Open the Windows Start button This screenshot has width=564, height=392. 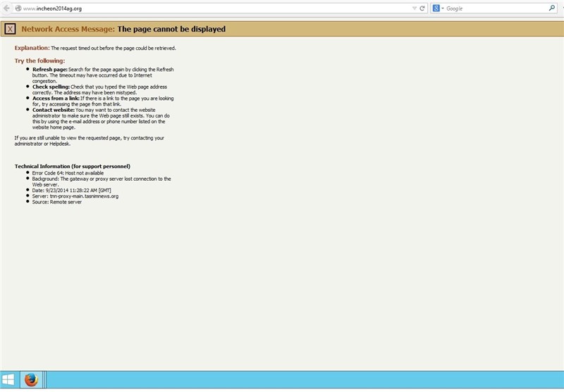[9, 380]
